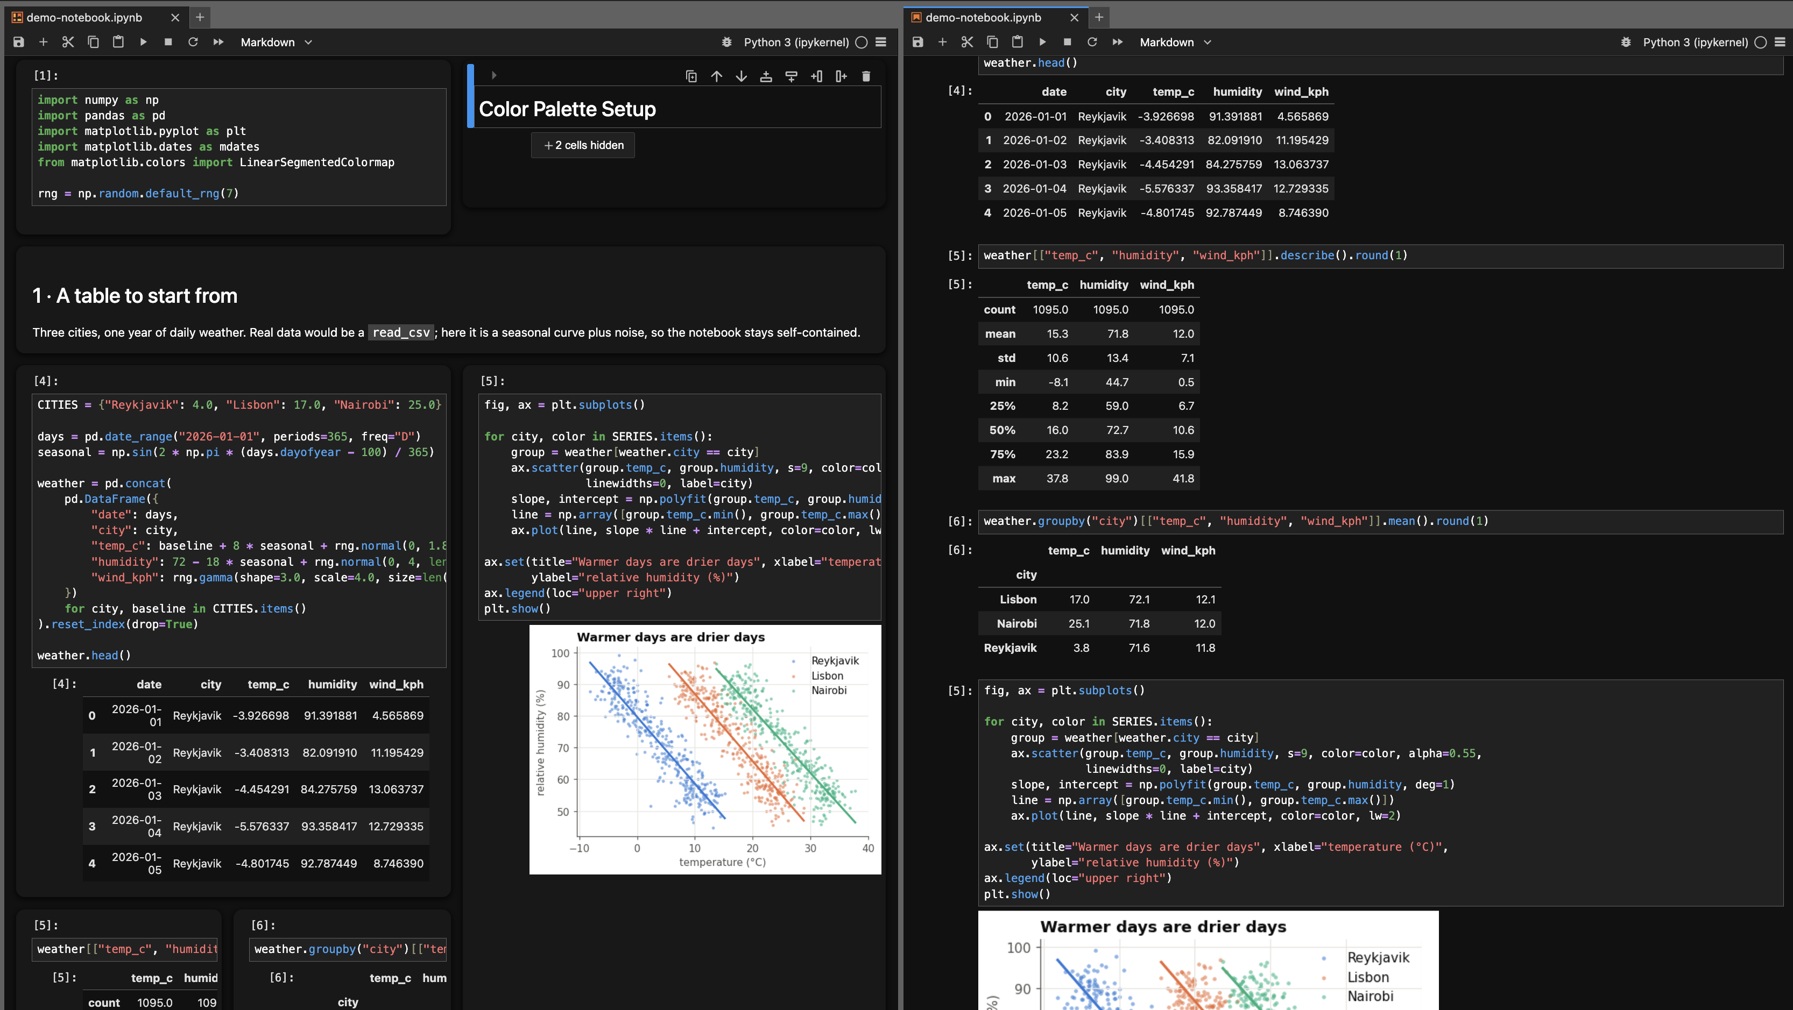Image resolution: width=1793 pixels, height=1010 pixels.
Task: Insert a new cell using the left pane plus icon
Action: [43, 42]
